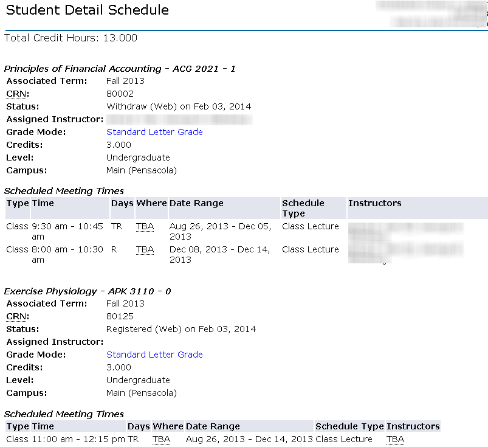Viewport: 488px width, 447px height.
Task: Click the 80125 CRN number
Action: (120, 316)
